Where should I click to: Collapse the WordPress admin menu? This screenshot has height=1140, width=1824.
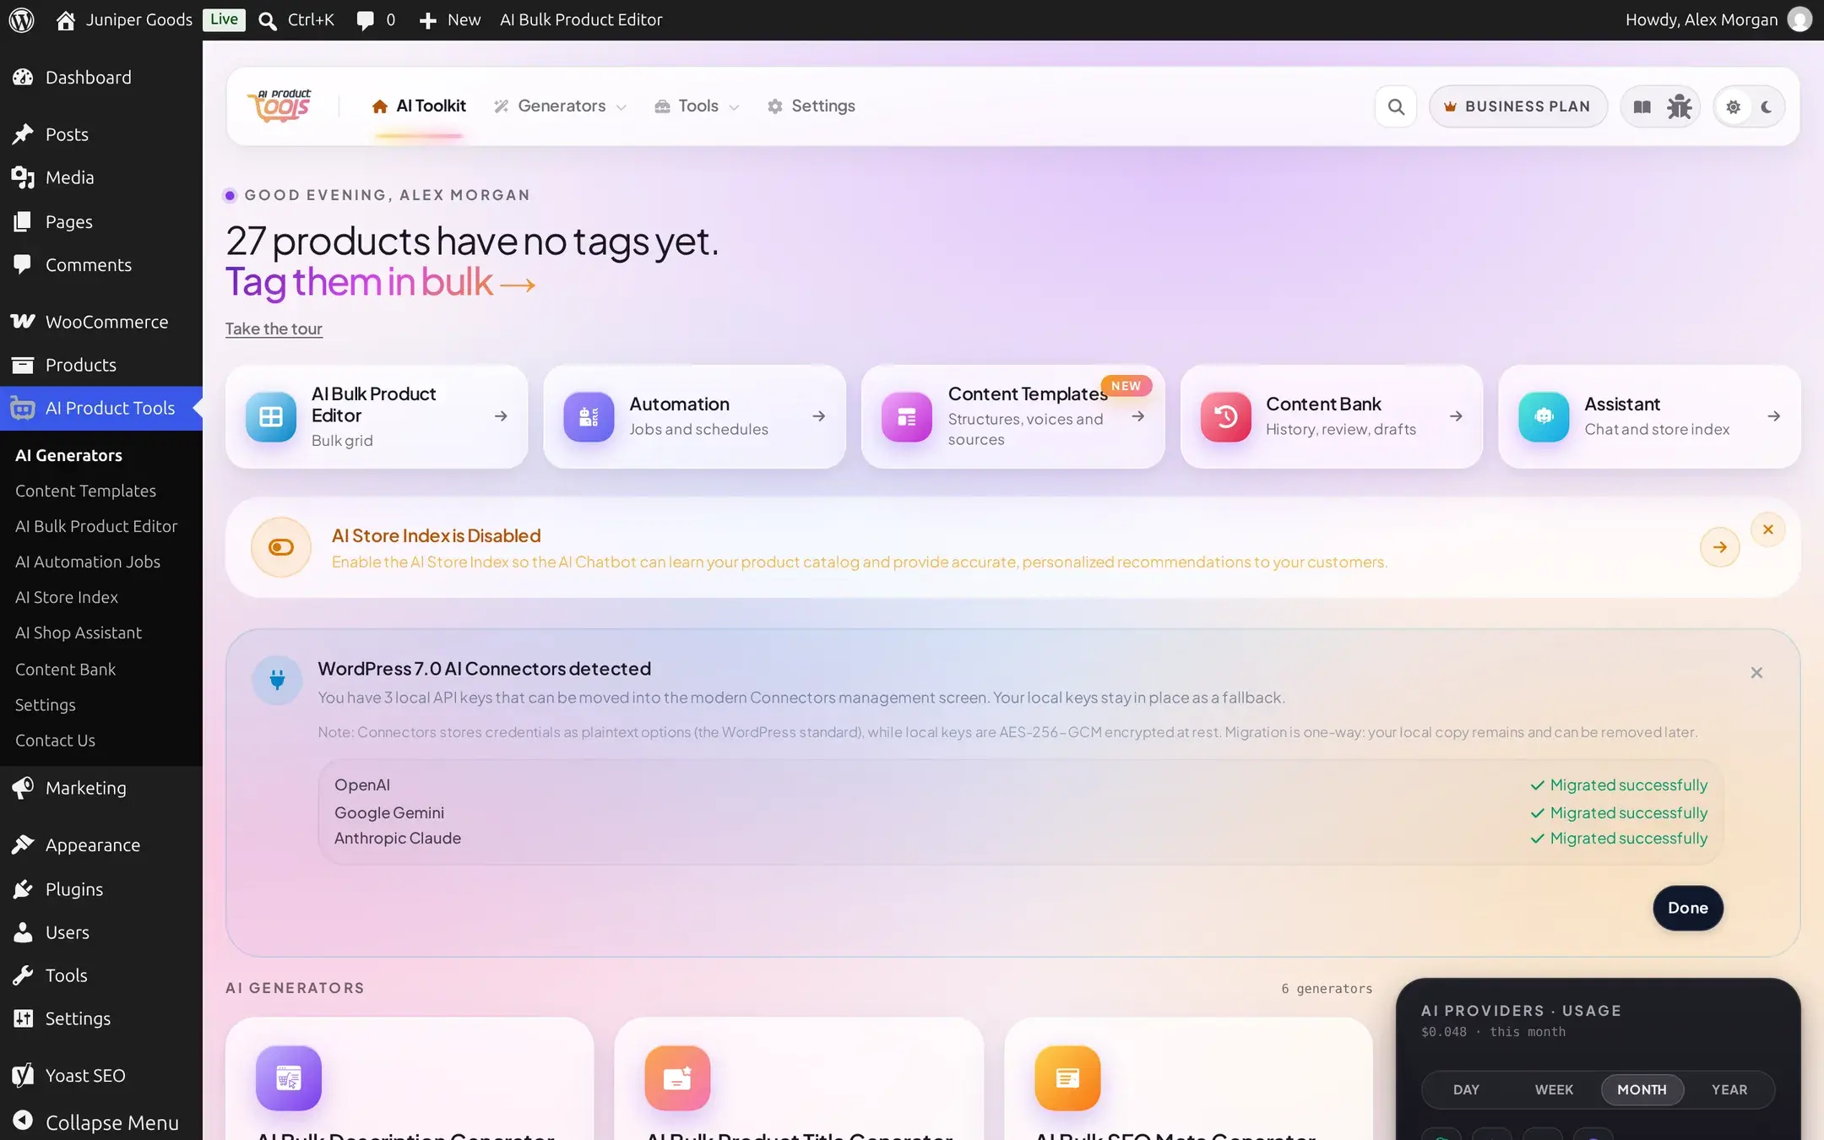tap(101, 1121)
